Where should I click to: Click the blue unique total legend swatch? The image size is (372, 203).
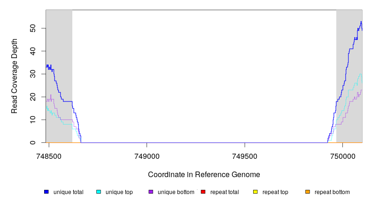(46, 192)
